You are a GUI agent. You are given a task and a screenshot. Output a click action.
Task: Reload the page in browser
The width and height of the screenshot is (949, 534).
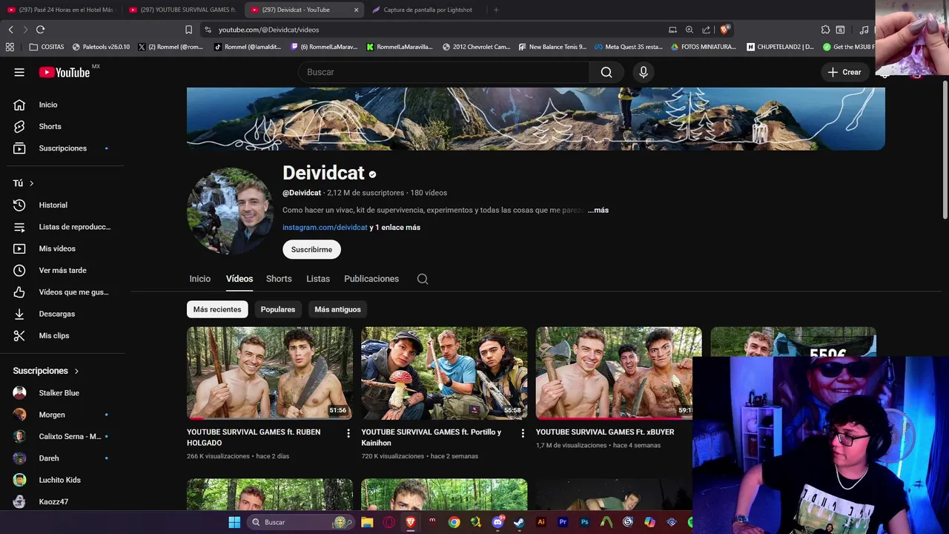[x=40, y=30]
